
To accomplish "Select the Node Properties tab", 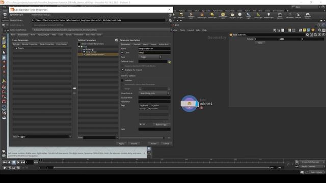I will click(47, 44).
